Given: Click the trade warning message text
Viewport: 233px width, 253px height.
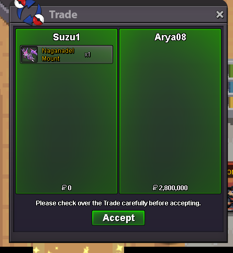Looking at the screenshot, I should click(118, 203).
